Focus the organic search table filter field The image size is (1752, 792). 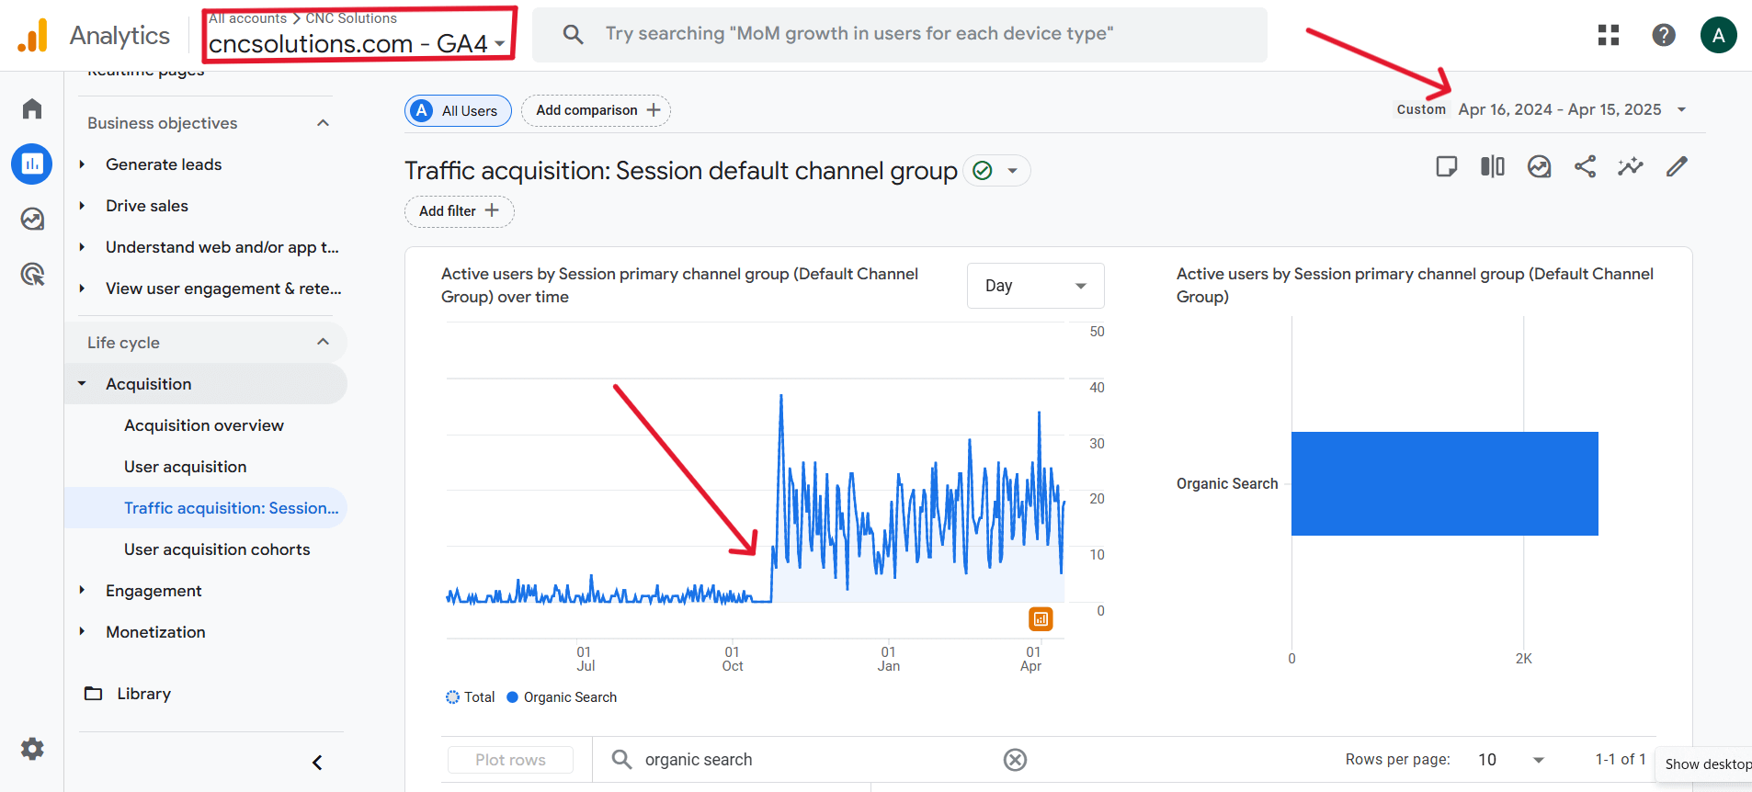click(809, 760)
